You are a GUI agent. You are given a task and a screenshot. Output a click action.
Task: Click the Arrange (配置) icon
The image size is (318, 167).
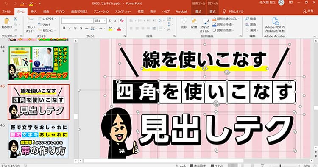pyautogui.click(x=194, y=21)
